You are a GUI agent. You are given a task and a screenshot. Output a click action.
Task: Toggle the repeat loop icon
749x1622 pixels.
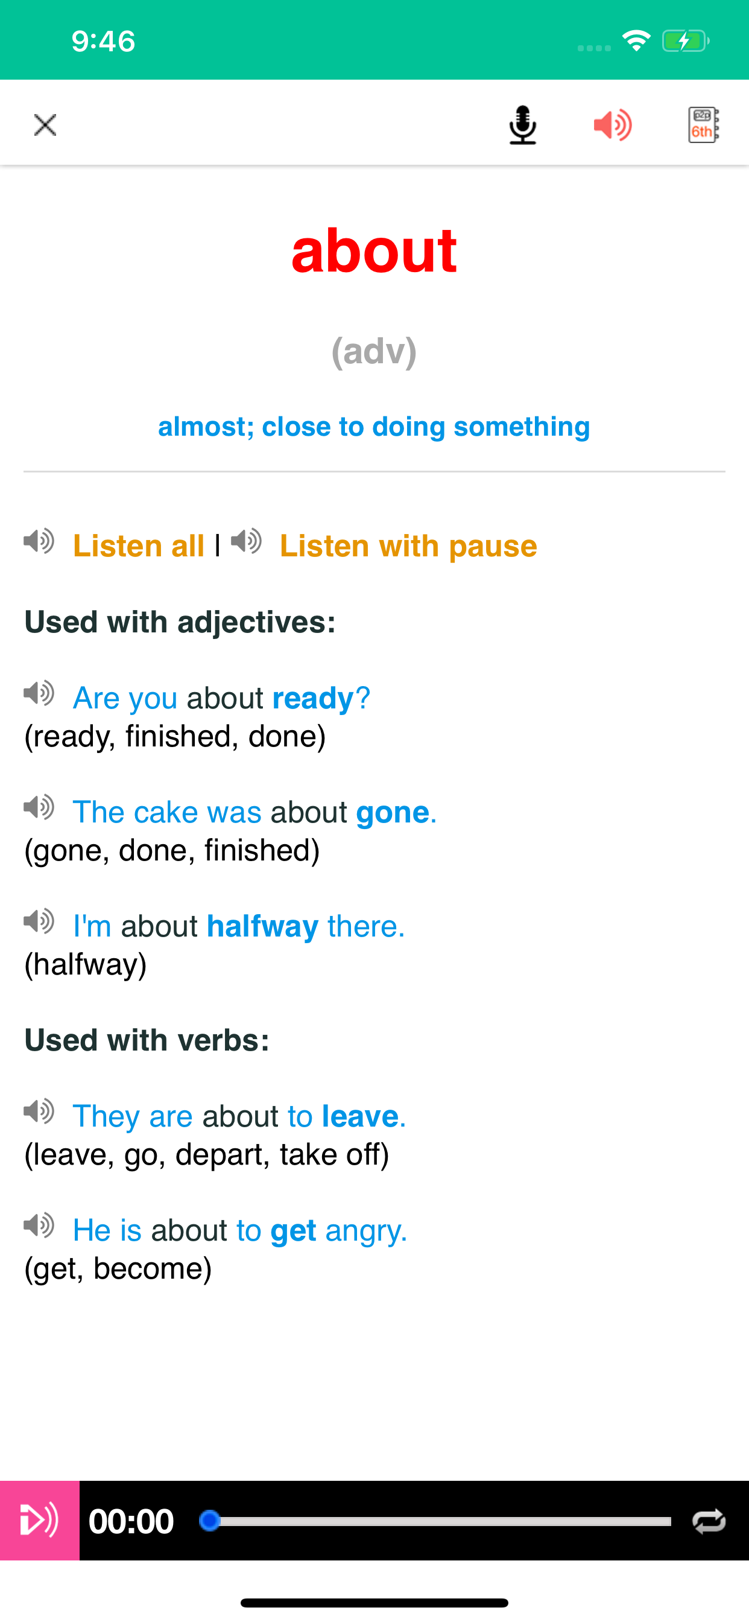coord(709,1521)
